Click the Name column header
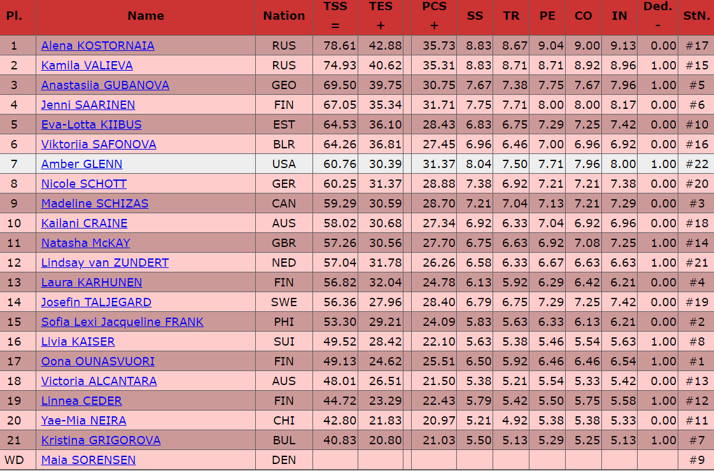 pos(146,16)
